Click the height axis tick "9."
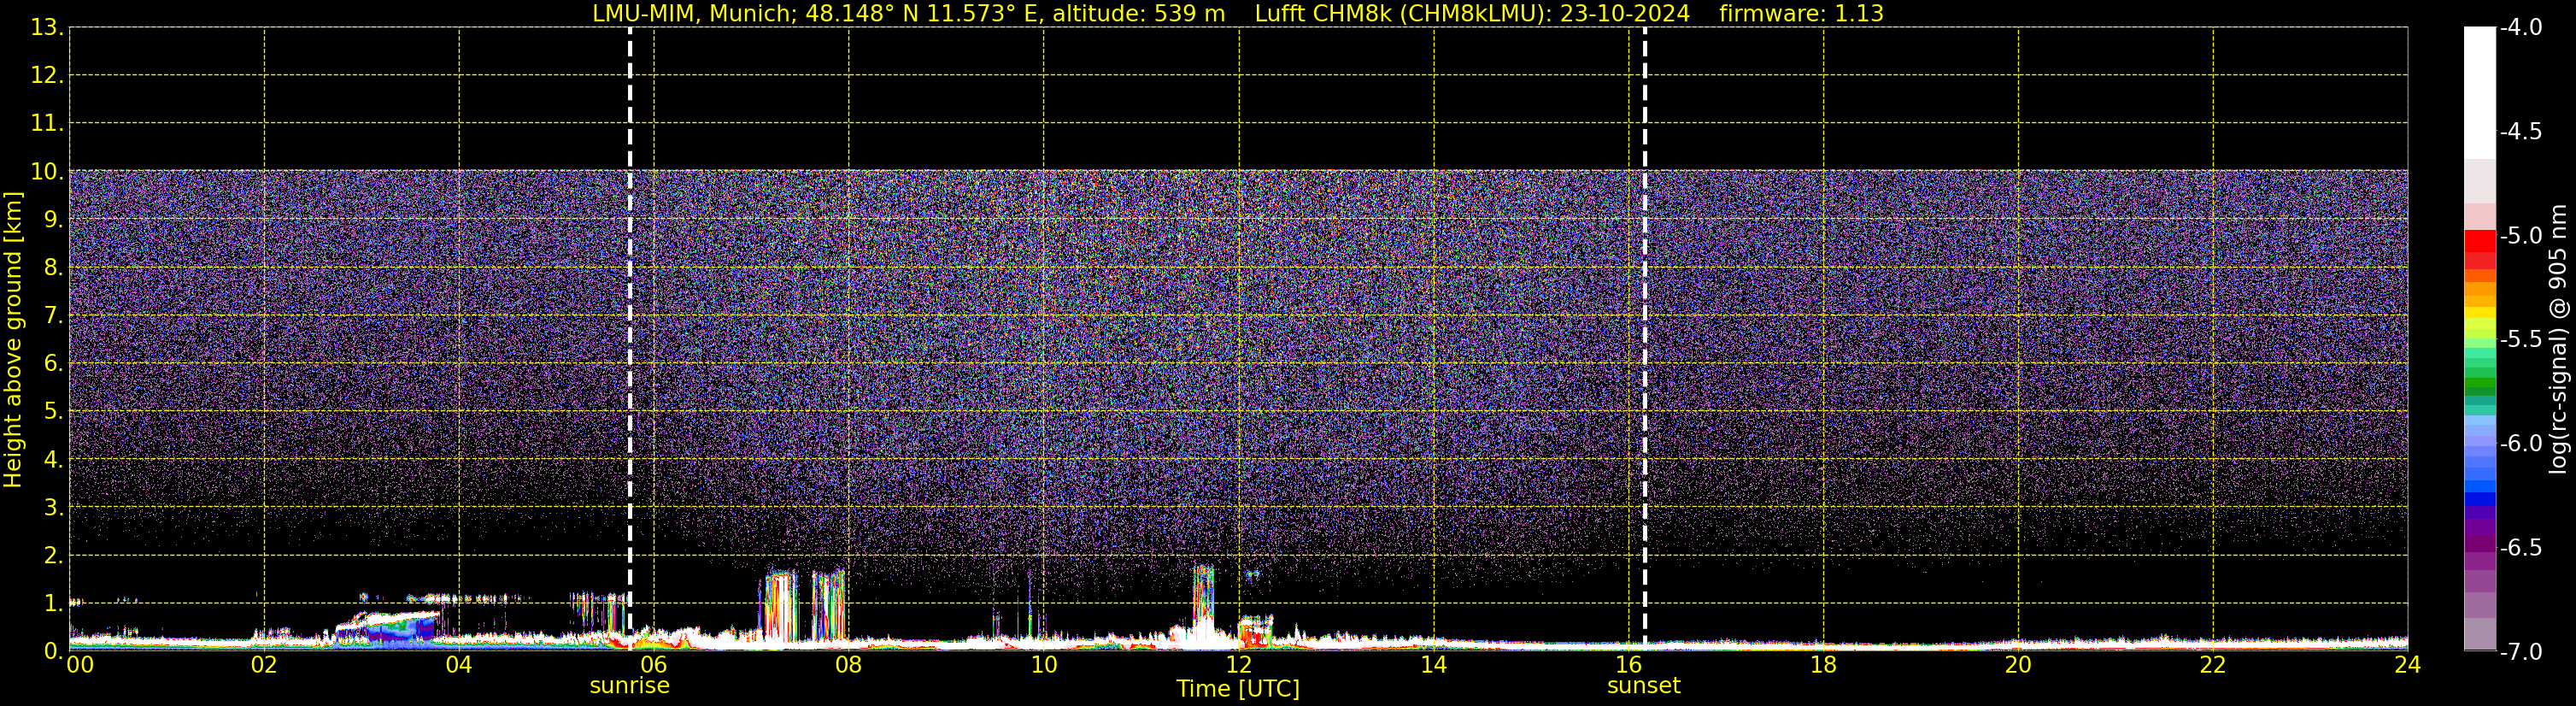This screenshot has height=706, width=2576. [53, 220]
